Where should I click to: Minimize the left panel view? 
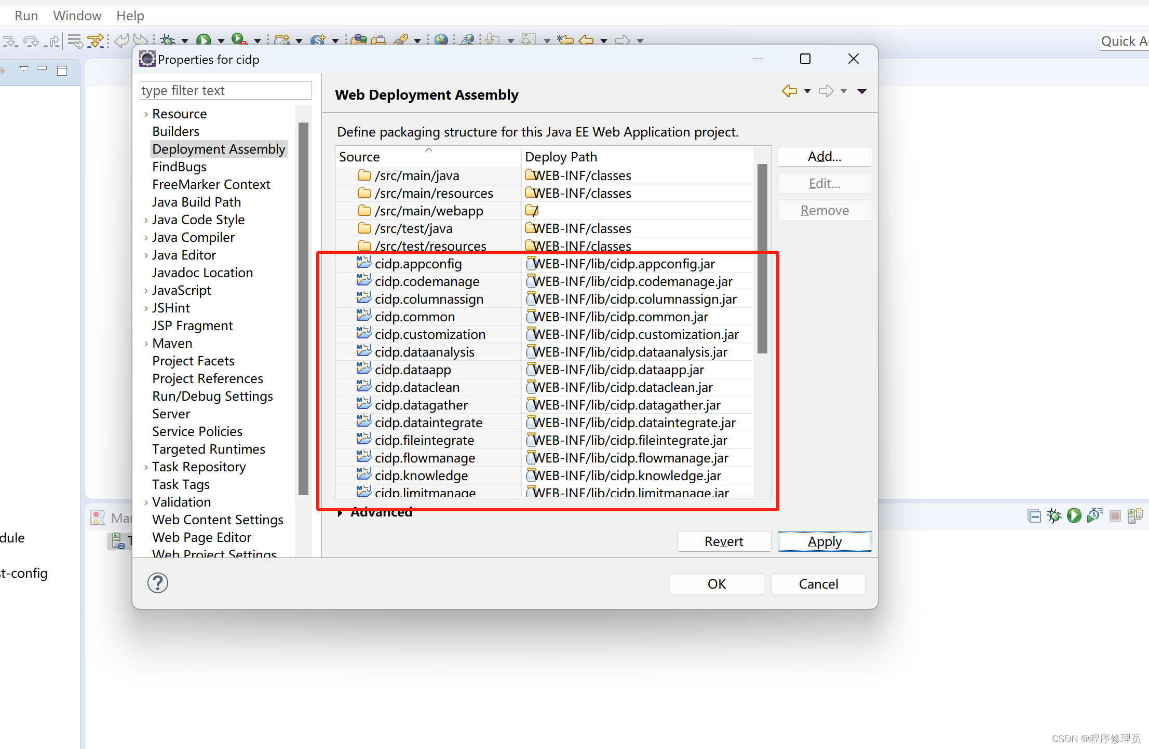(42, 69)
